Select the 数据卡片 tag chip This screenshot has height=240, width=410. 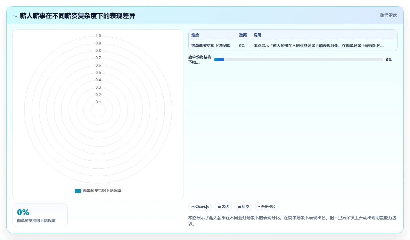[x=267, y=207]
